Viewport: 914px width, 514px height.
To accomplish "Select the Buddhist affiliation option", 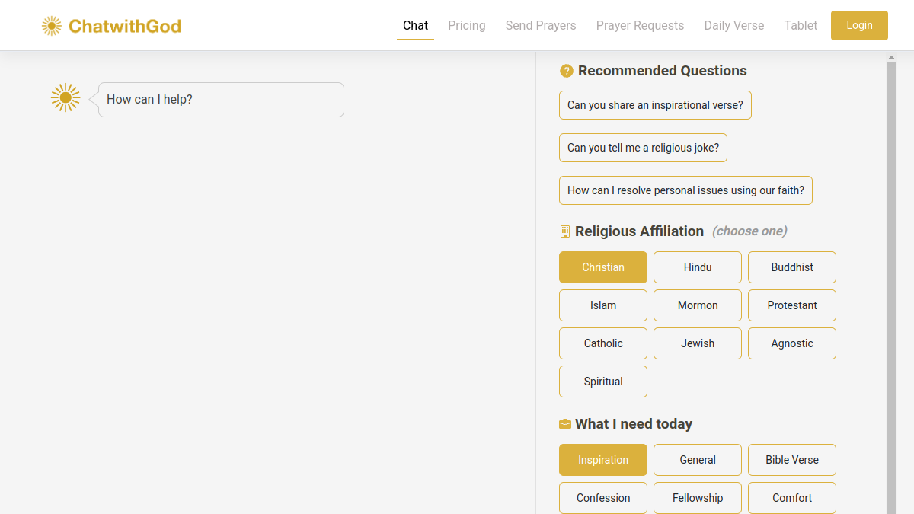I will point(792,267).
